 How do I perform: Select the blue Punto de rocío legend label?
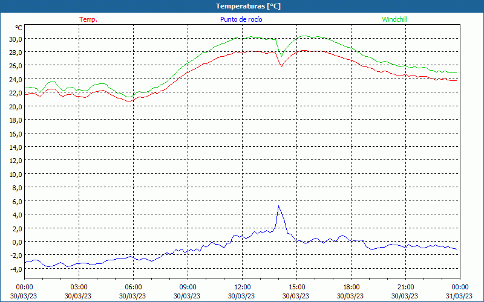coord(241,19)
